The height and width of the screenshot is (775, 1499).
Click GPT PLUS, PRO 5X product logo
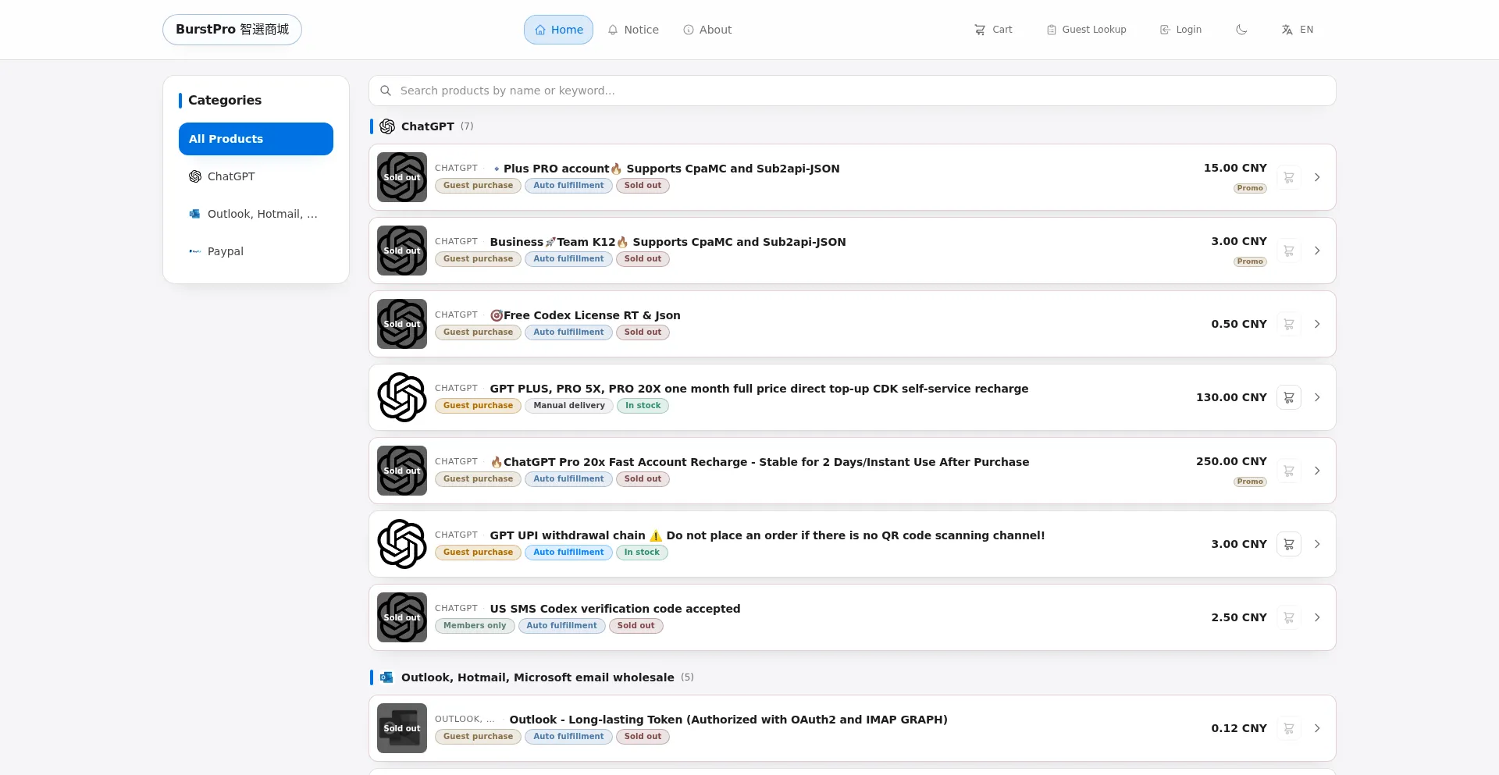(402, 397)
